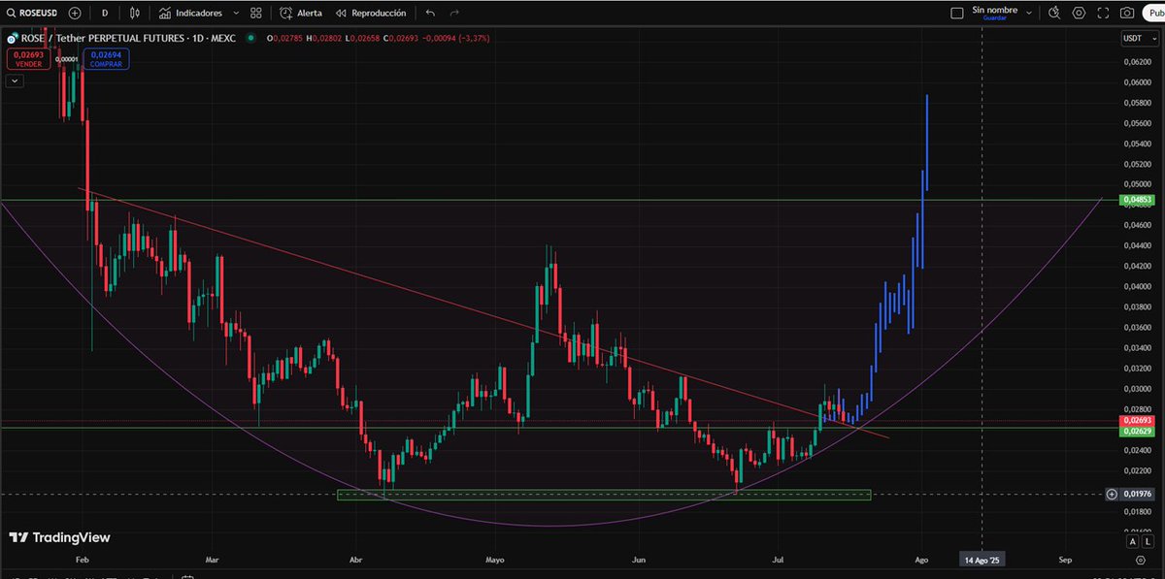Open time axis settings hexagon icon
This screenshot has height=579, width=1165.
(1140, 561)
